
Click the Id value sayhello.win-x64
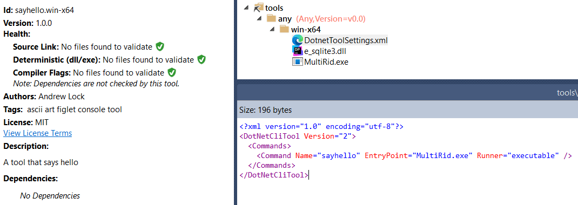45,10
